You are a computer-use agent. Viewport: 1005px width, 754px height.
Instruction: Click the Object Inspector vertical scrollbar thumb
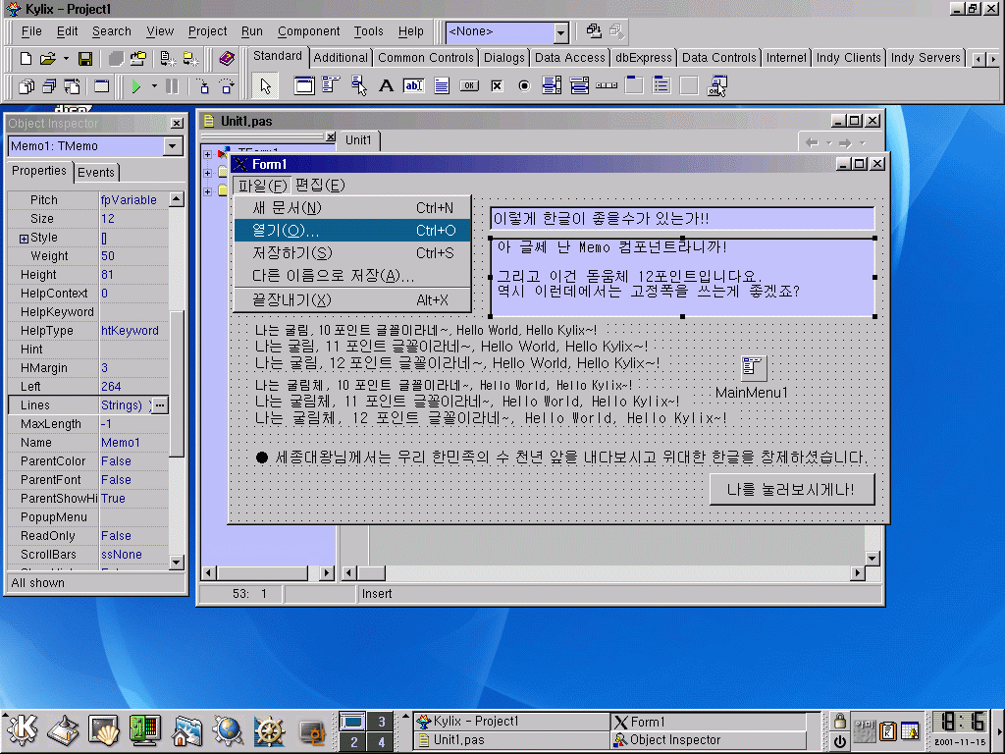(177, 384)
